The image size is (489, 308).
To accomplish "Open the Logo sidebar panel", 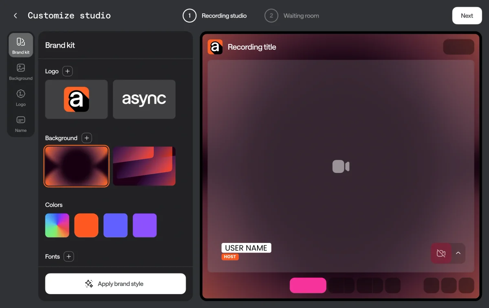I will click(x=20, y=98).
